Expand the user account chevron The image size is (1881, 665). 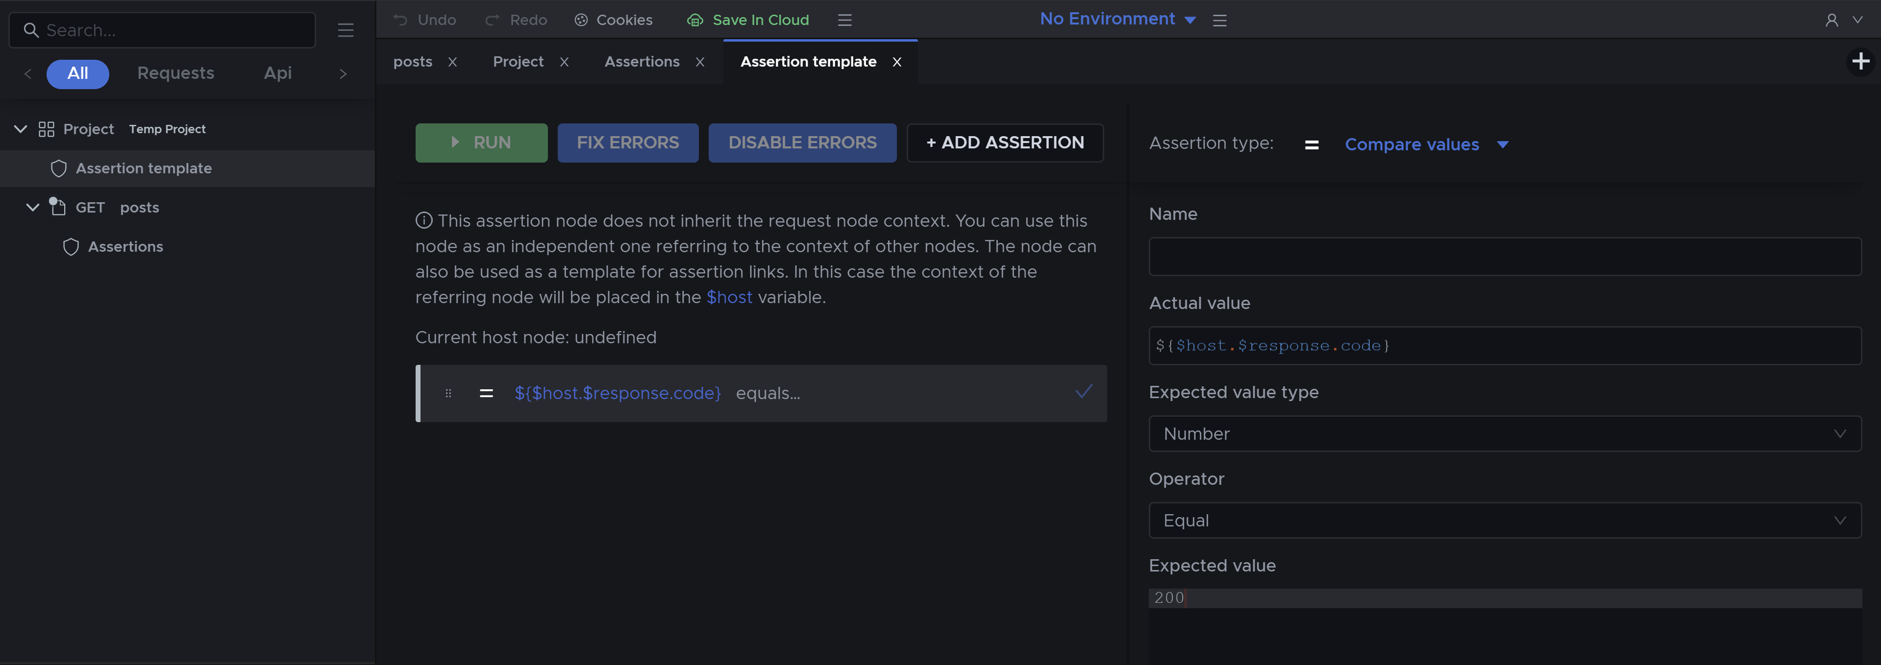coord(1857,20)
